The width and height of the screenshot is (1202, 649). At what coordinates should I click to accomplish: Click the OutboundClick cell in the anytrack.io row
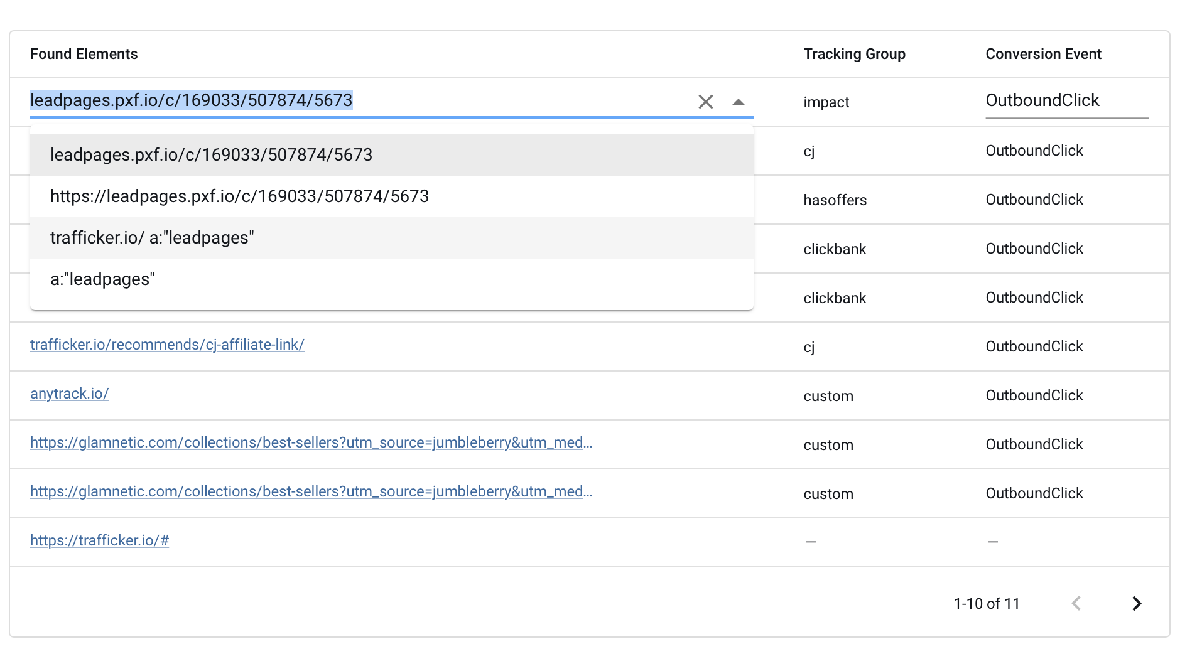click(1034, 395)
